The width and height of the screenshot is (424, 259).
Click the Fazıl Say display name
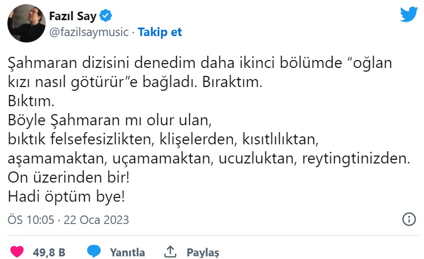pyautogui.click(x=73, y=16)
